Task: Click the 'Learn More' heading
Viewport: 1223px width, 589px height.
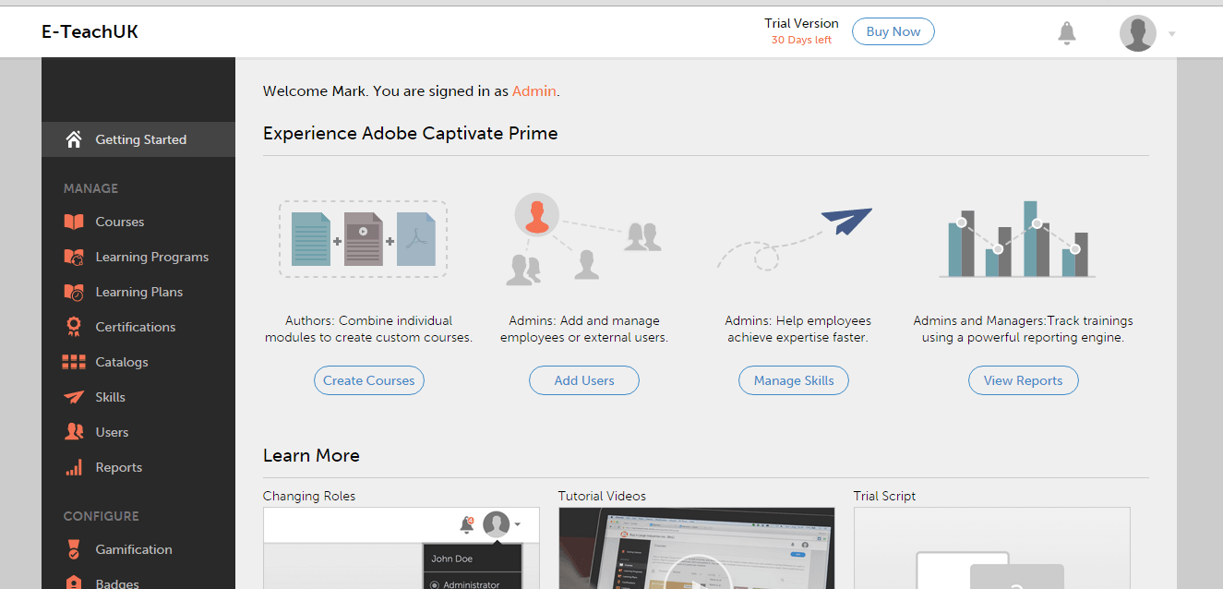Action: [x=311, y=455]
